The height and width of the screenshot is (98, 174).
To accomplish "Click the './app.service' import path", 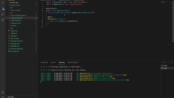I will 75,4.
